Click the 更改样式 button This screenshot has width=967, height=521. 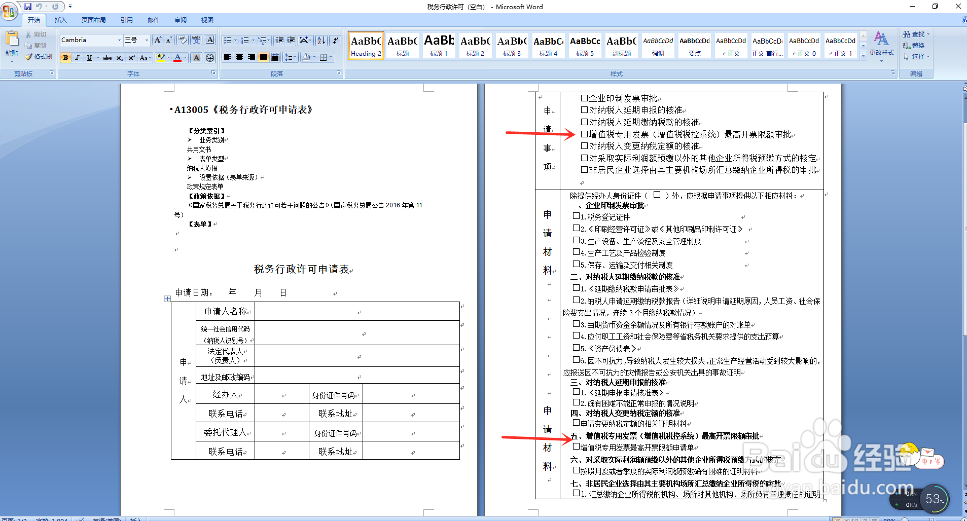(882, 46)
